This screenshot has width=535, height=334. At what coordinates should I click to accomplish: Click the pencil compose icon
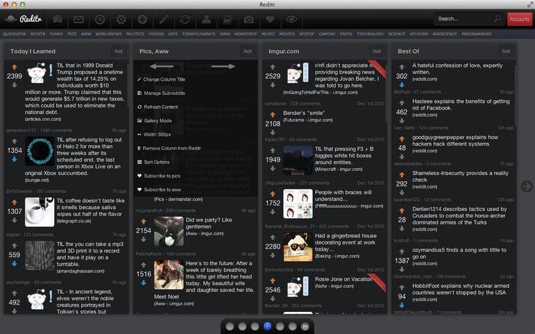click(164, 19)
